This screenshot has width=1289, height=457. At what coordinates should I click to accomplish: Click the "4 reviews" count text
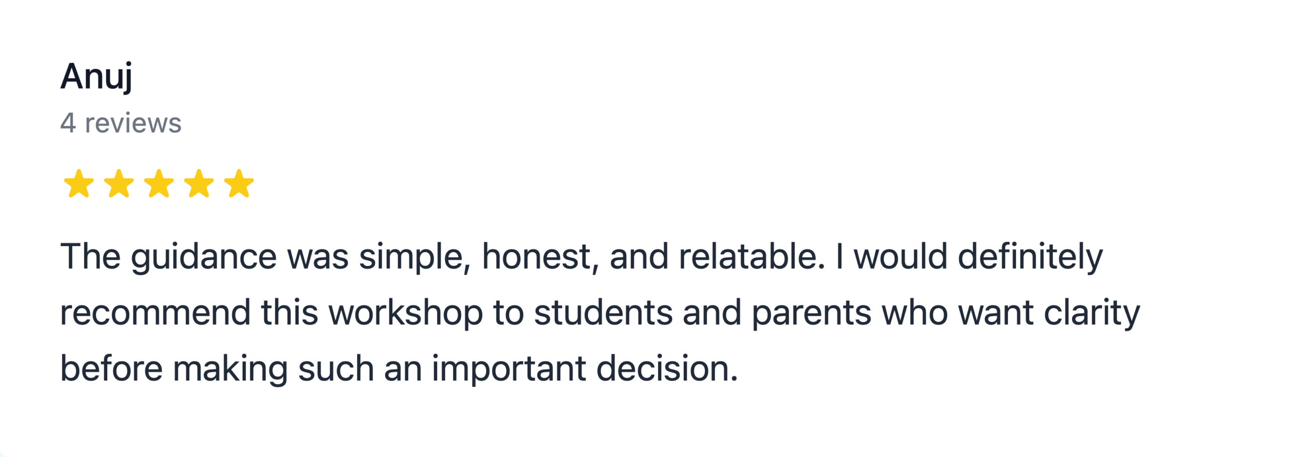tap(121, 123)
